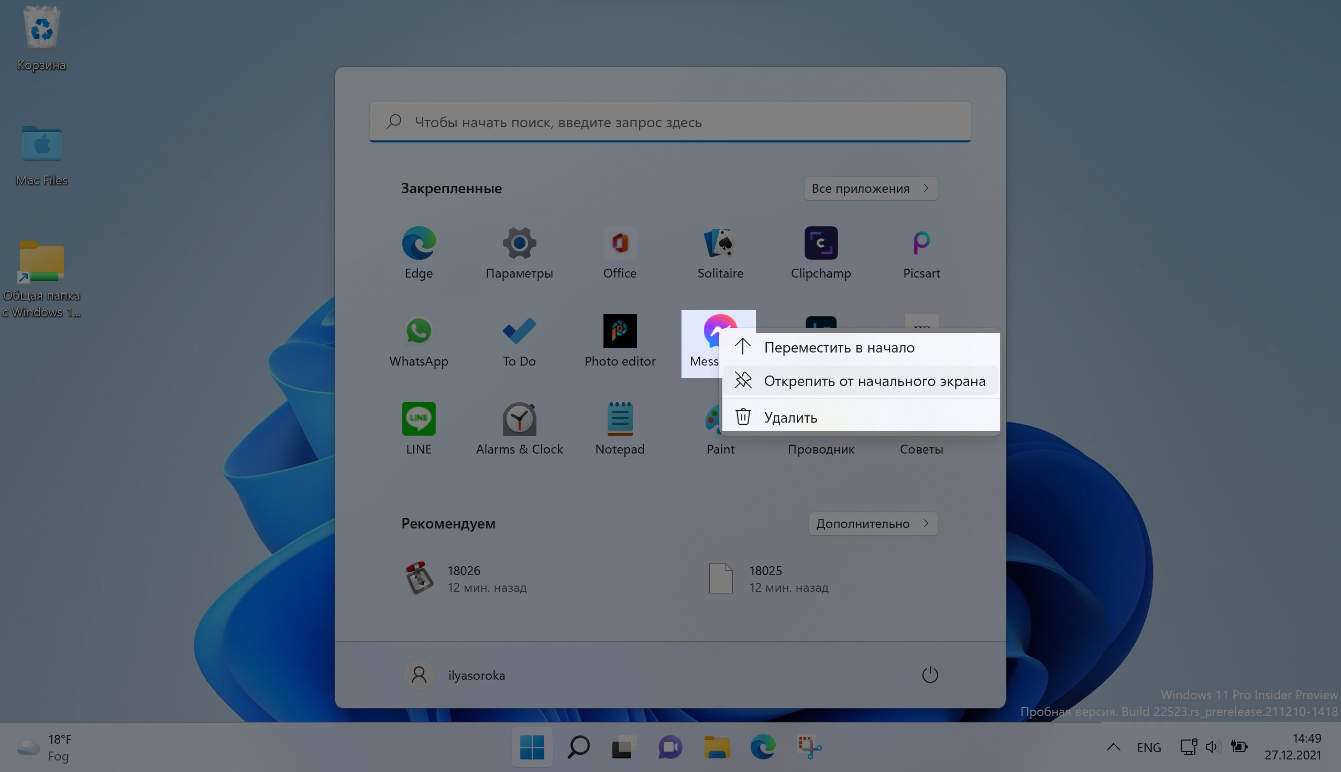Open the To Do app
The height and width of the screenshot is (772, 1341).
click(519, 341)
